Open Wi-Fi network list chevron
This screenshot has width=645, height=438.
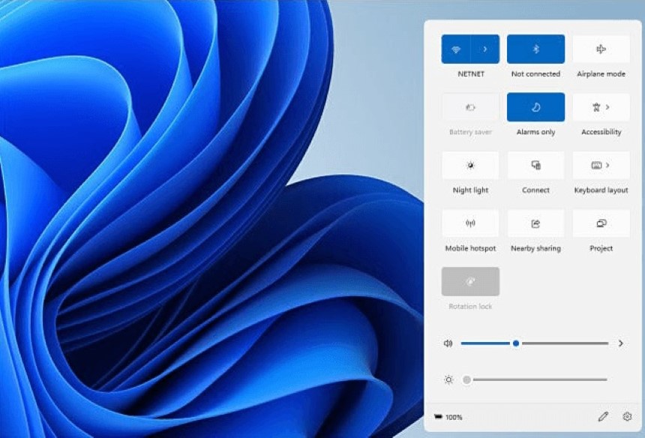pos(485,49)
